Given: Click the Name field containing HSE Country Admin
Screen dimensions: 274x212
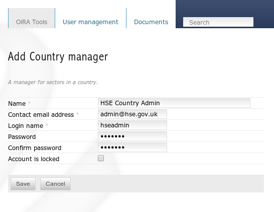Looking at the screenshot, I should tap(174, 103).
